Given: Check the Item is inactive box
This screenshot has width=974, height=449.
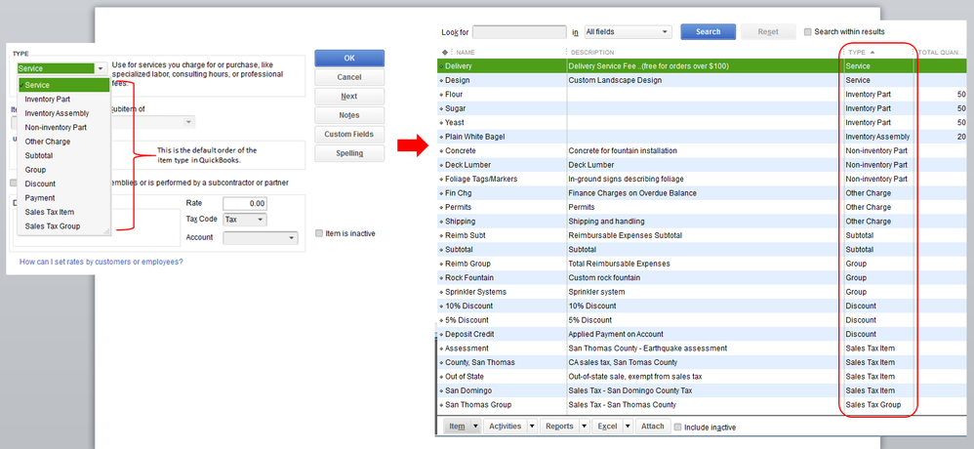Looking at the screenshot, I should 319,233.
